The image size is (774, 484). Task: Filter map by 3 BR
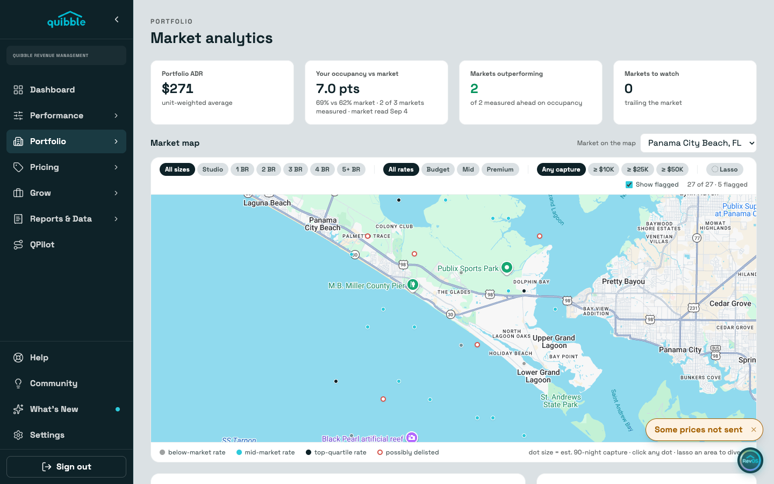pos(296,169)
